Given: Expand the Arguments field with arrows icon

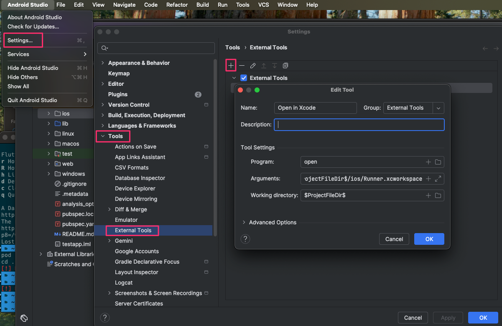Looking at the screenshot, I should click(438, 179).
